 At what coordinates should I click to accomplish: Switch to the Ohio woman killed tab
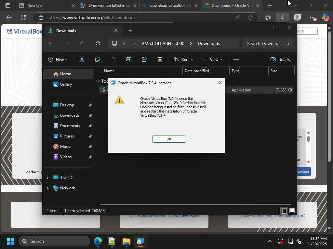click(109, 6)
